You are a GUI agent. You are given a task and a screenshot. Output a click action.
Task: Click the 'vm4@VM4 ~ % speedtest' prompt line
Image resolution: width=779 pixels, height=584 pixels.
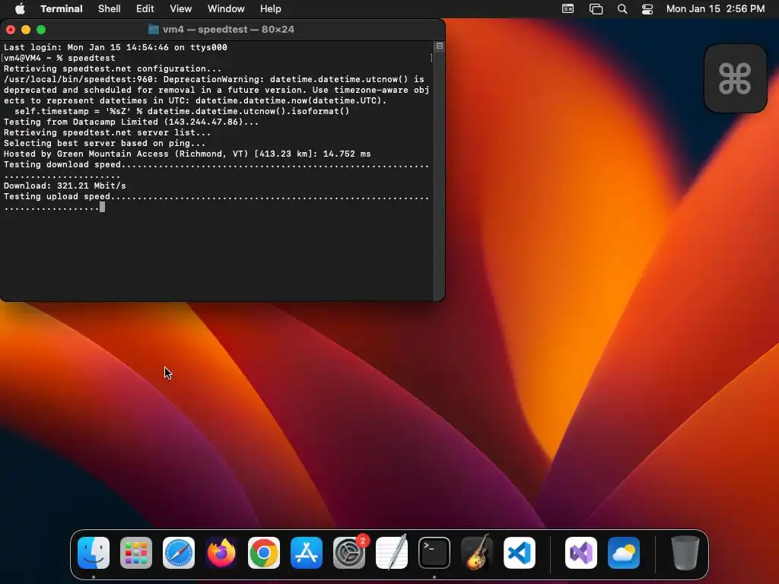pyautogui.click(x=59, y=58)
